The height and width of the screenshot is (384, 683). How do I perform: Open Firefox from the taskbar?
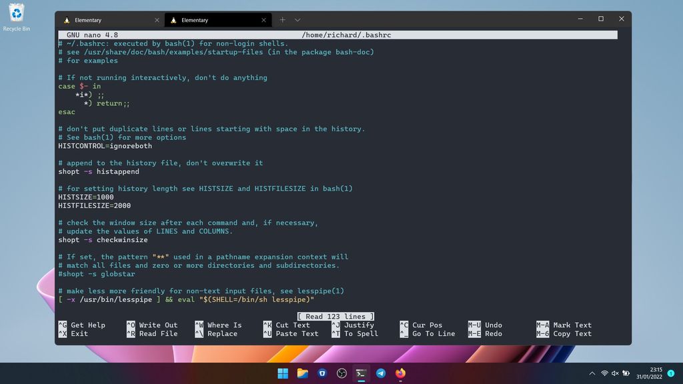point(401,373)
